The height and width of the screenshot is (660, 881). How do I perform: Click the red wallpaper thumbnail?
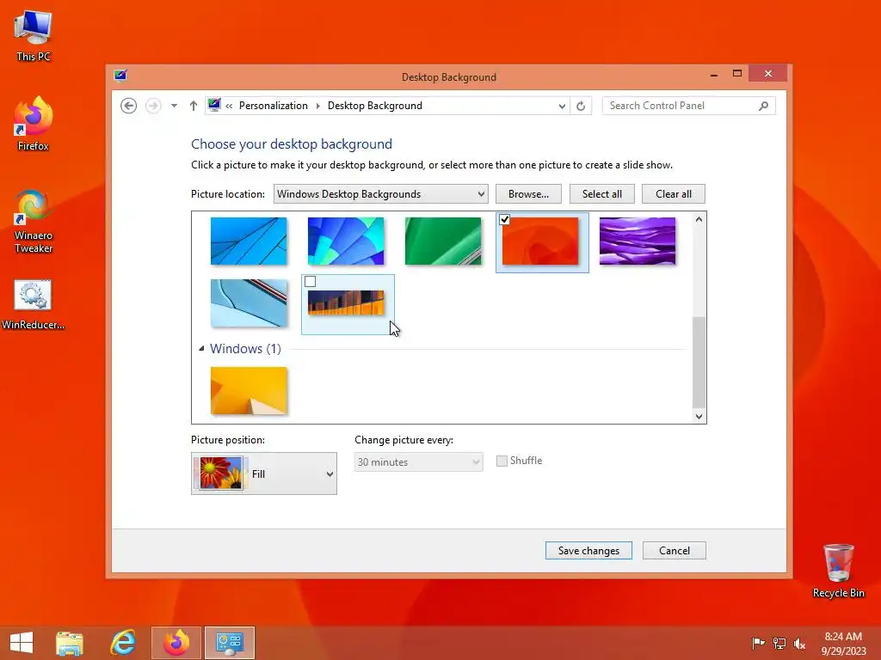[540, 241]
